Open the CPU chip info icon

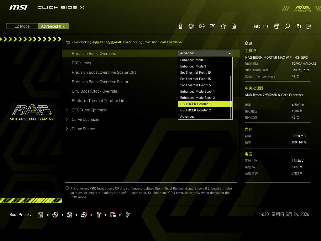pyautogui.click(x=191, y=26)
